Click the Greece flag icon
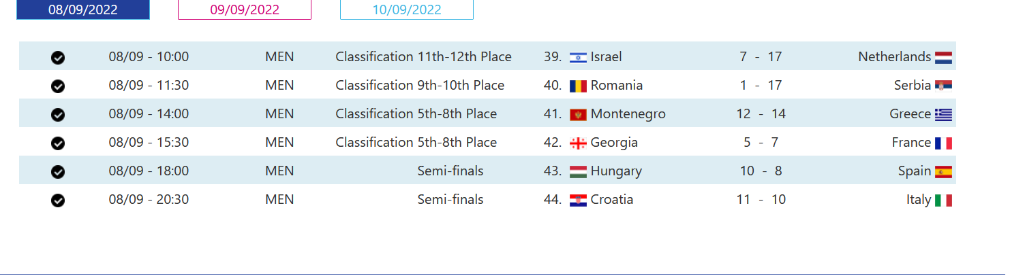This screenshot has width=1025, height=280. point(943,114)
